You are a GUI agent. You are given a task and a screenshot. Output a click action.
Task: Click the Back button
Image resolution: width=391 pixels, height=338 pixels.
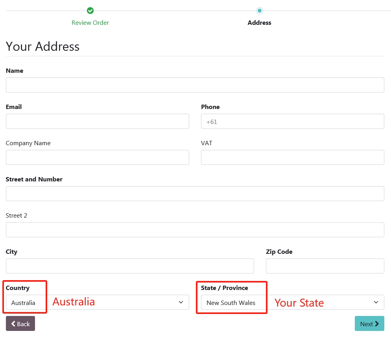coord(20,323)
